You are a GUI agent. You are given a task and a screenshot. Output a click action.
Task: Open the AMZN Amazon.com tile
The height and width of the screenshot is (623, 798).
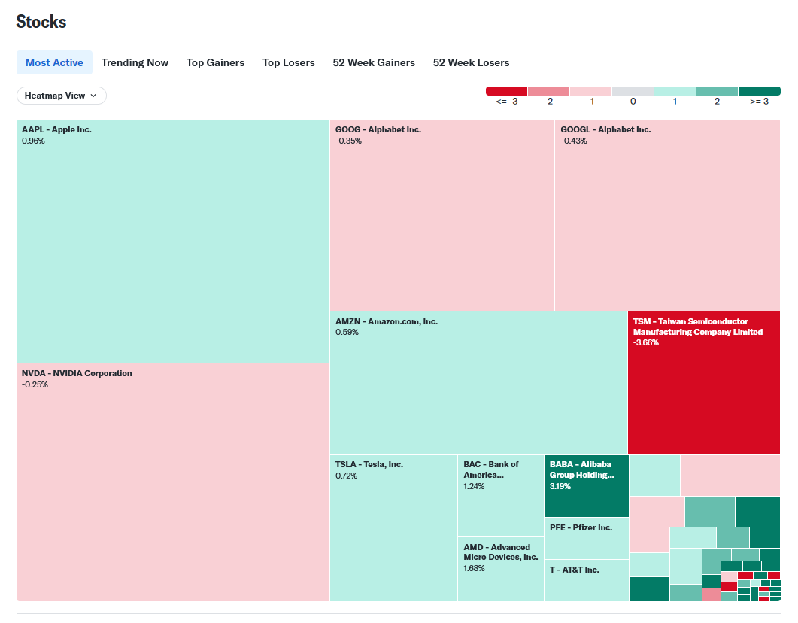pos(479,383)
